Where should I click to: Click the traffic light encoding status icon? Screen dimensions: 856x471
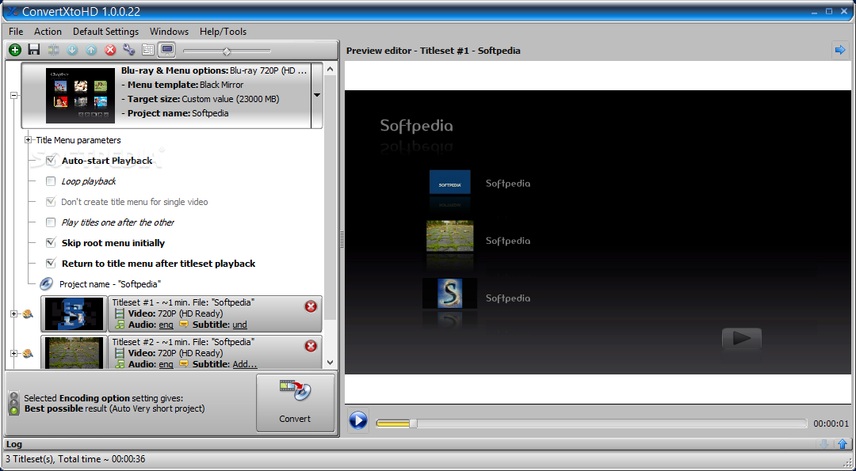[x=13, y=404]
